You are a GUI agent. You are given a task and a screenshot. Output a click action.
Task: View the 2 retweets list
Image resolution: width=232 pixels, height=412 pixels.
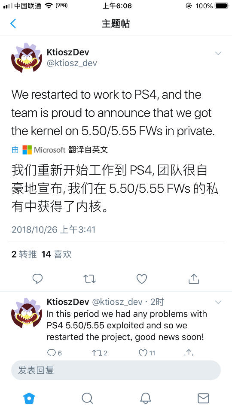24,254
